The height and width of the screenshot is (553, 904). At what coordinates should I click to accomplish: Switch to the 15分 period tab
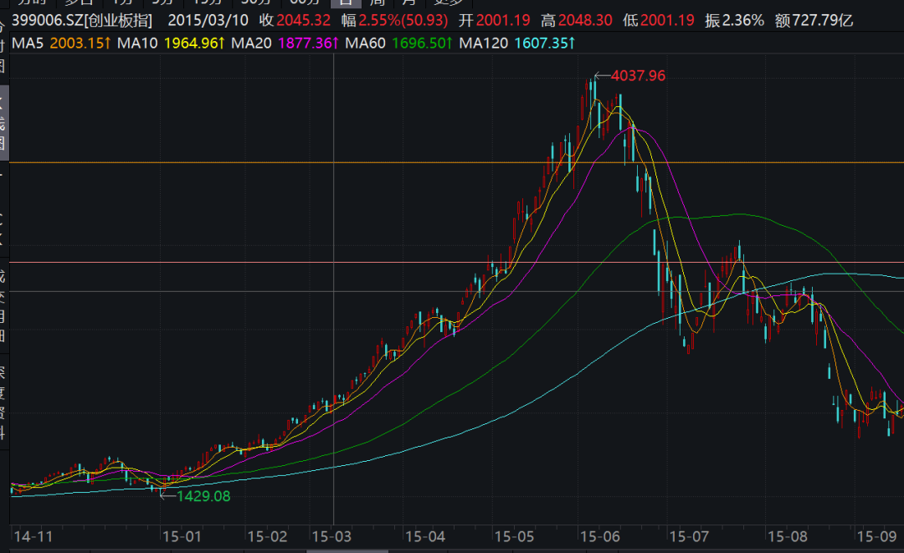point(208,3)
